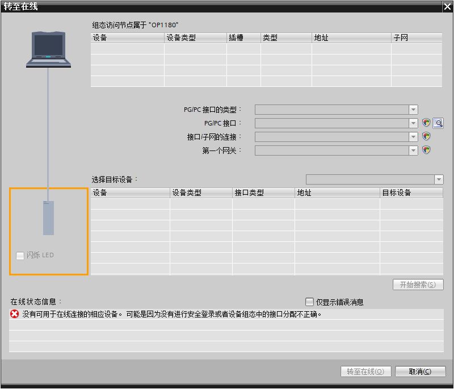Image resolution: width=454 pixels, height=389 pixels.
Task: Click the 选择目标设备 label
Action: point(115,179)
